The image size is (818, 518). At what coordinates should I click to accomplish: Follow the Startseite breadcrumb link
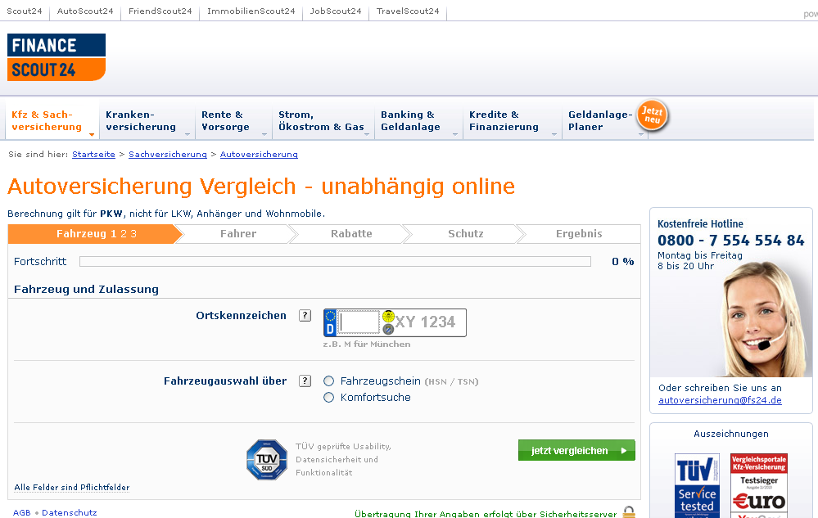pos(93,154)
